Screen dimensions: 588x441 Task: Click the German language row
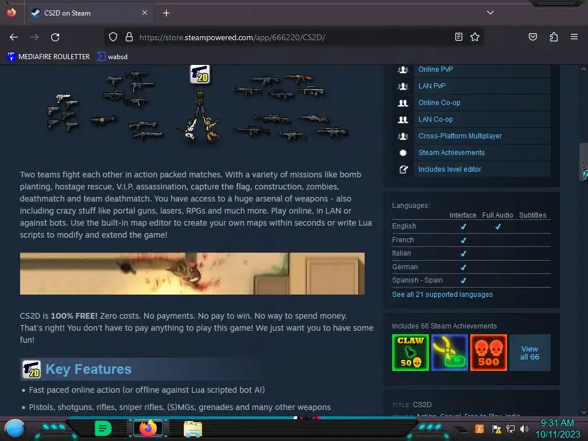point(471,267)
